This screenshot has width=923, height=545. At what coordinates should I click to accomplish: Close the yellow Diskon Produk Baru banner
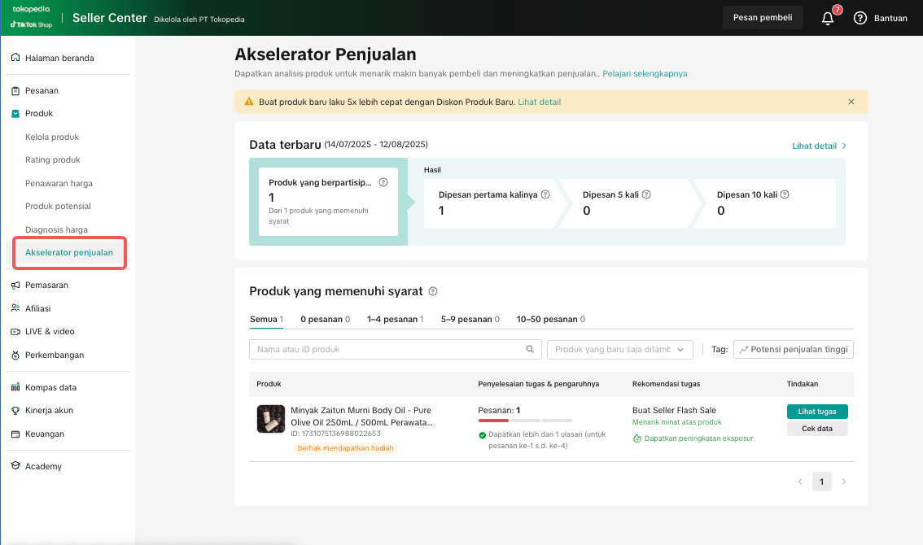click(851, 102)
